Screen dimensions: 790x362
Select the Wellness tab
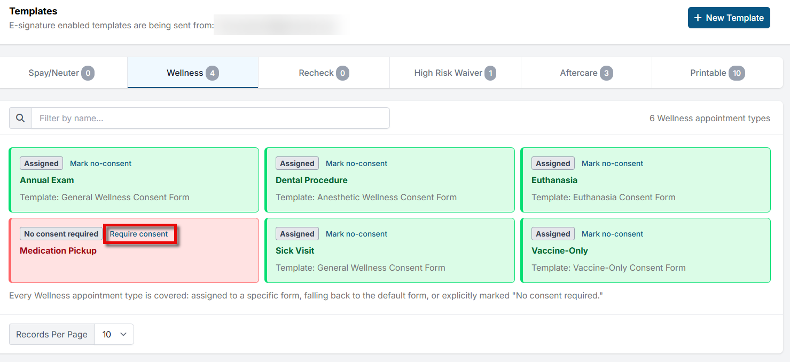193,73
